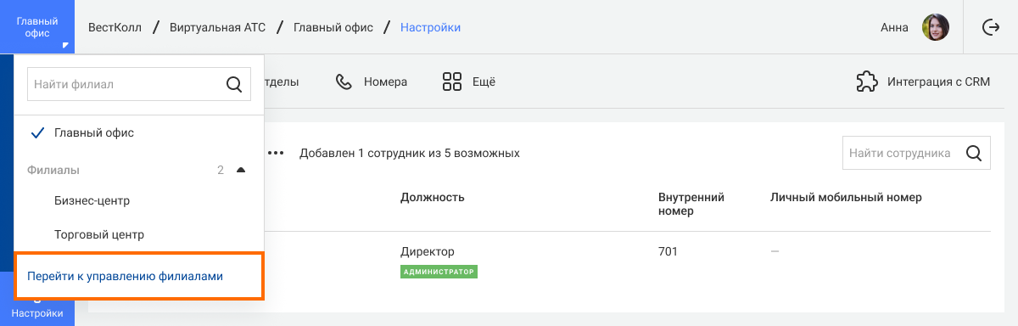Click the puzzle piece CRM integration icon
Screen dimensions: 1018x326
866,82
